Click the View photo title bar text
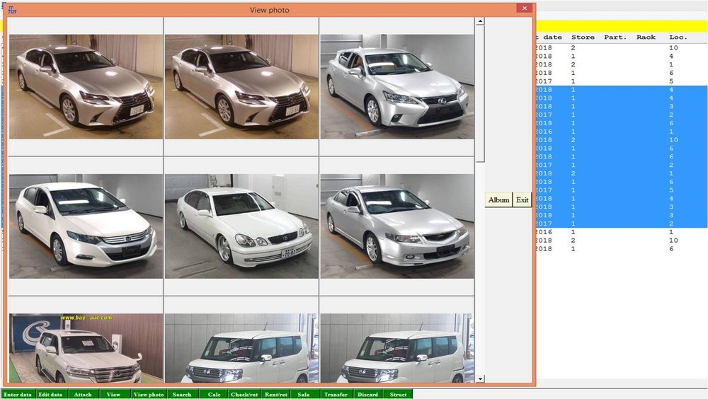The image size is (708, 399). point(270,10)
